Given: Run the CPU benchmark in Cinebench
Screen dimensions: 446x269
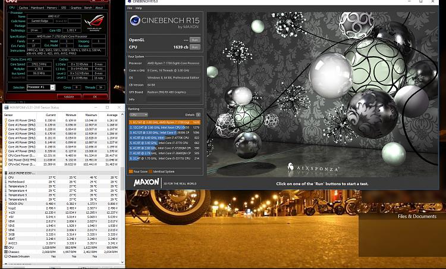Looking at the screenshot, I should point(195,47).
